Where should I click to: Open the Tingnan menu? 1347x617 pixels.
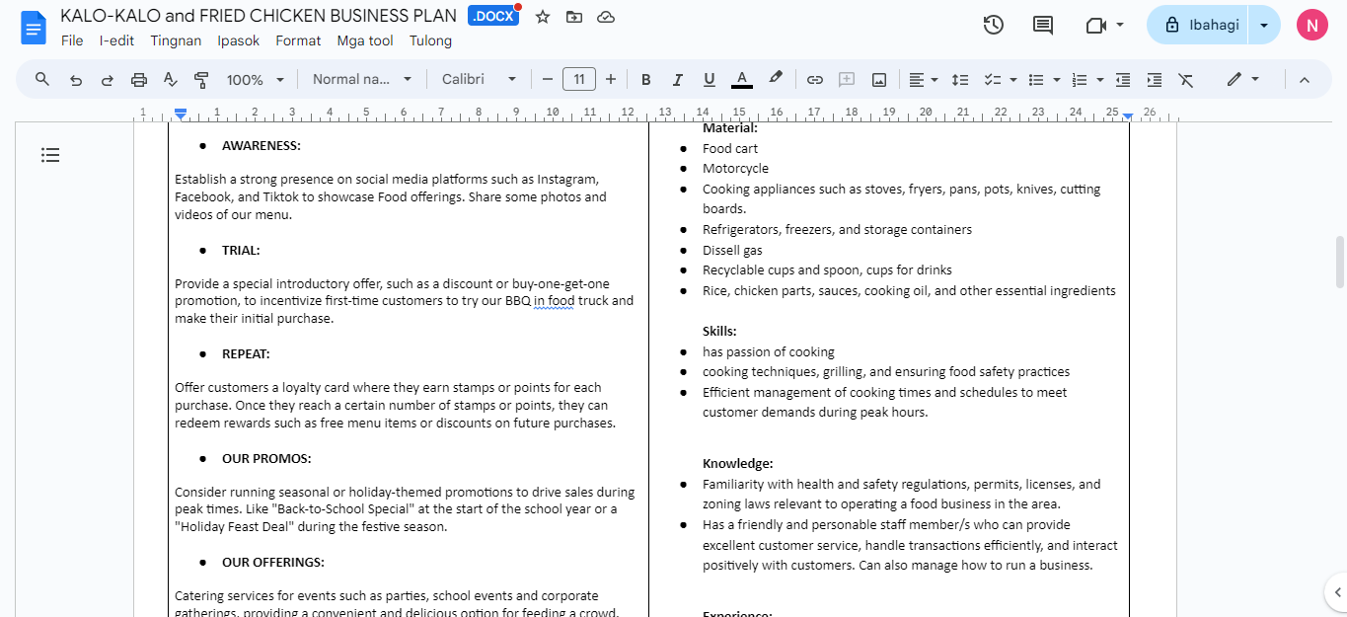click(x=176, y=40)
